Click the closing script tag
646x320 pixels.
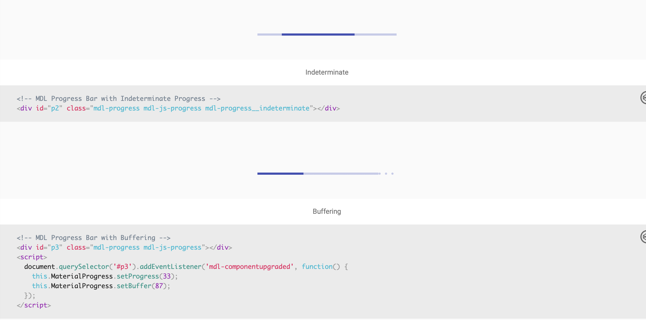click(x=34, y=305)
